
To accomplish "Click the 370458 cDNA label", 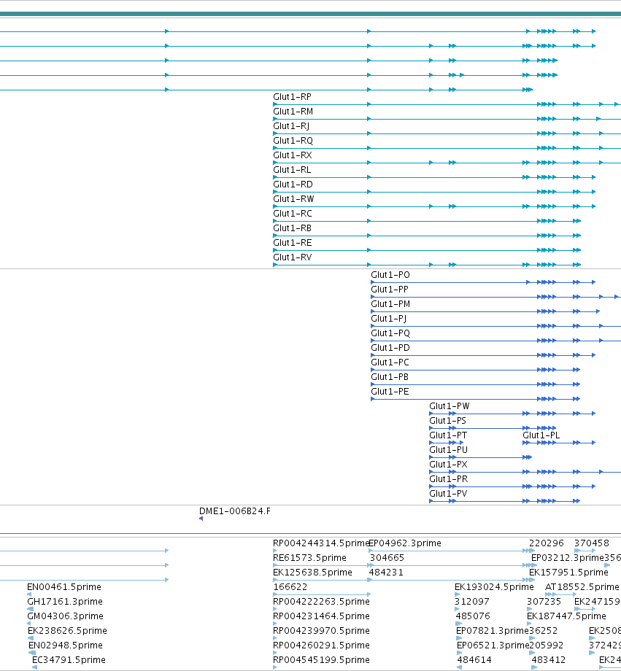I will point(592,543).
